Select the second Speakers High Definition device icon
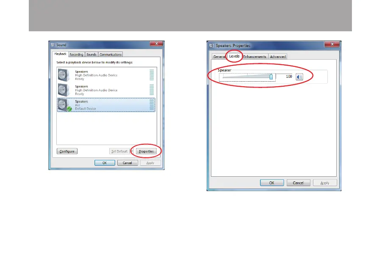This screenshot has height=266, width=371. (64, 90)
